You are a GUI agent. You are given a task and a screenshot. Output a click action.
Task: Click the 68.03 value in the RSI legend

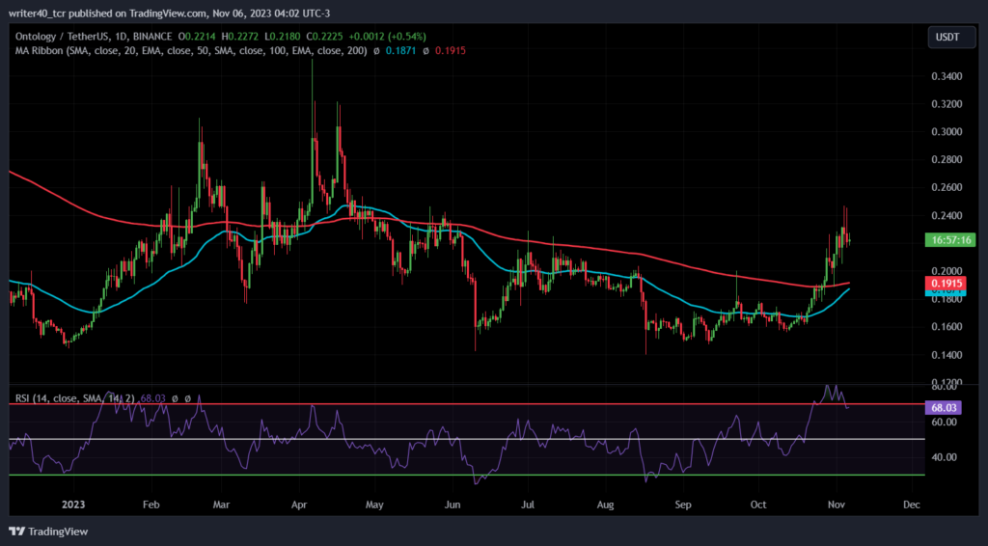153,398
